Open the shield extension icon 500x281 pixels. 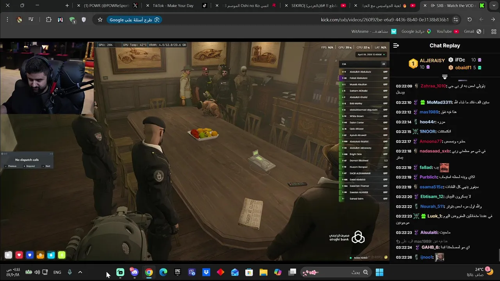pos(84,20)
